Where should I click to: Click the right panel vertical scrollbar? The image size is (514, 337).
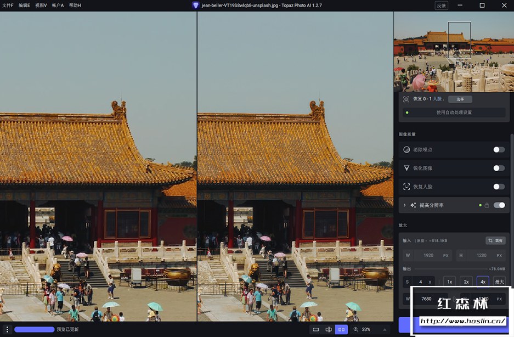pos(512,210)
